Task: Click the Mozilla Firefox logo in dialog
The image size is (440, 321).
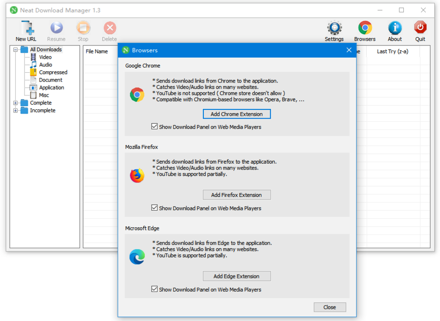Action: click(x=137, y=175)
